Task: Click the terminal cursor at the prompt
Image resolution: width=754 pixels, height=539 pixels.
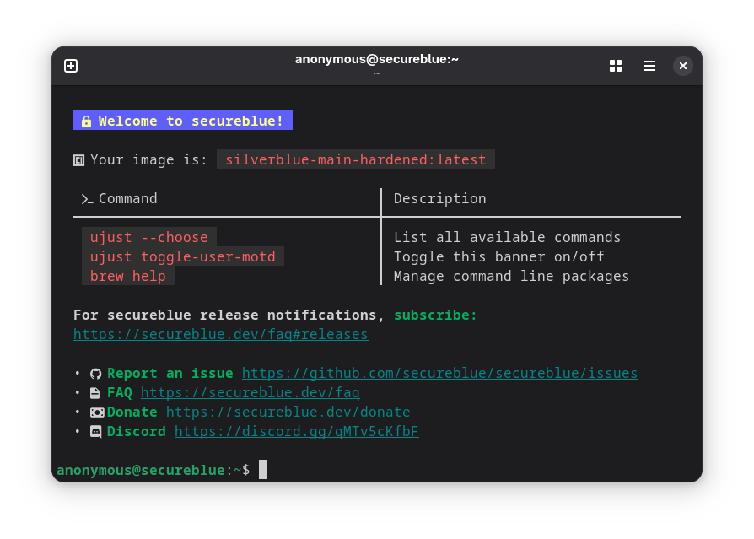Action: coord(263,470)
